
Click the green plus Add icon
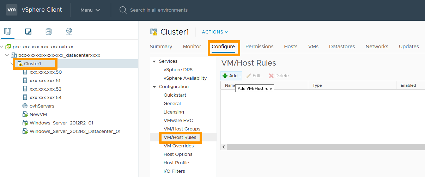pos(225,76)
